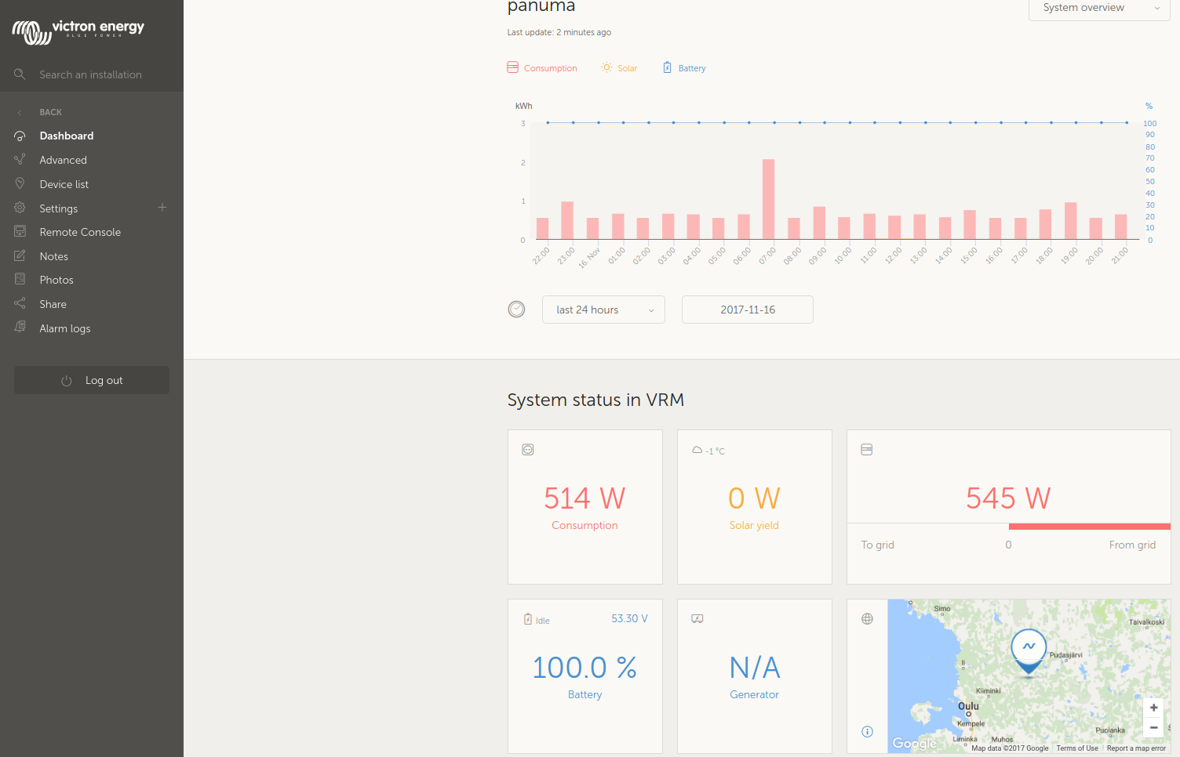Zoom in on the map
Viewport: 1180px width, 757px height.
(x=1153, y=708)
